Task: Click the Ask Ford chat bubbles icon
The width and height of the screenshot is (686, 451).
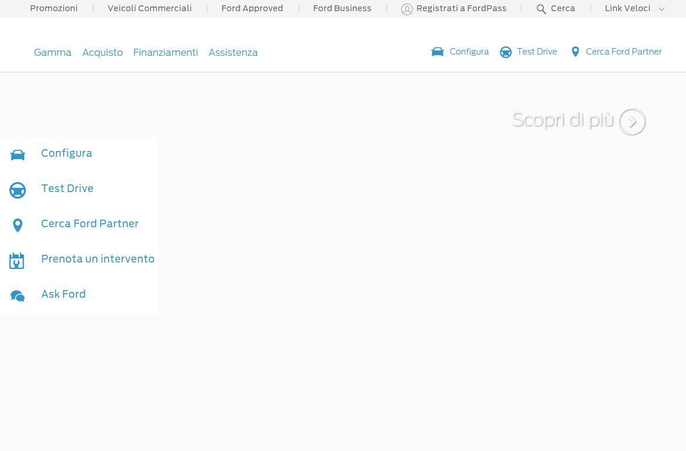Action: click(x=18, y=296)
